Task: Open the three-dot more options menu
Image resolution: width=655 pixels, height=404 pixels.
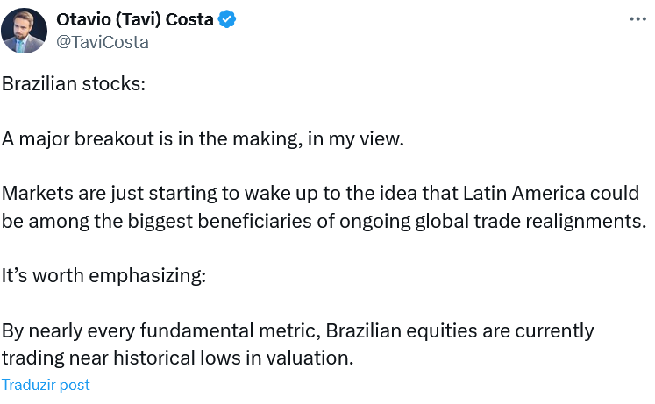Action: (x=637, y=19)
